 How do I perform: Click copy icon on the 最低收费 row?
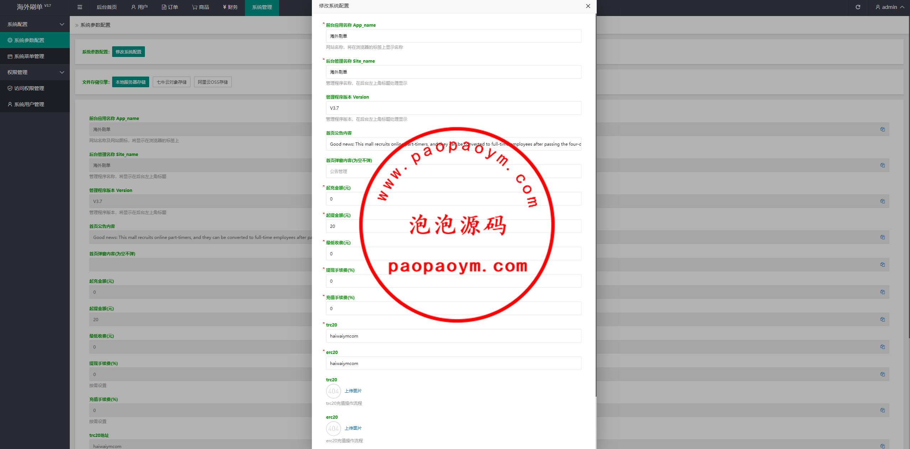[x=883, y=347]
